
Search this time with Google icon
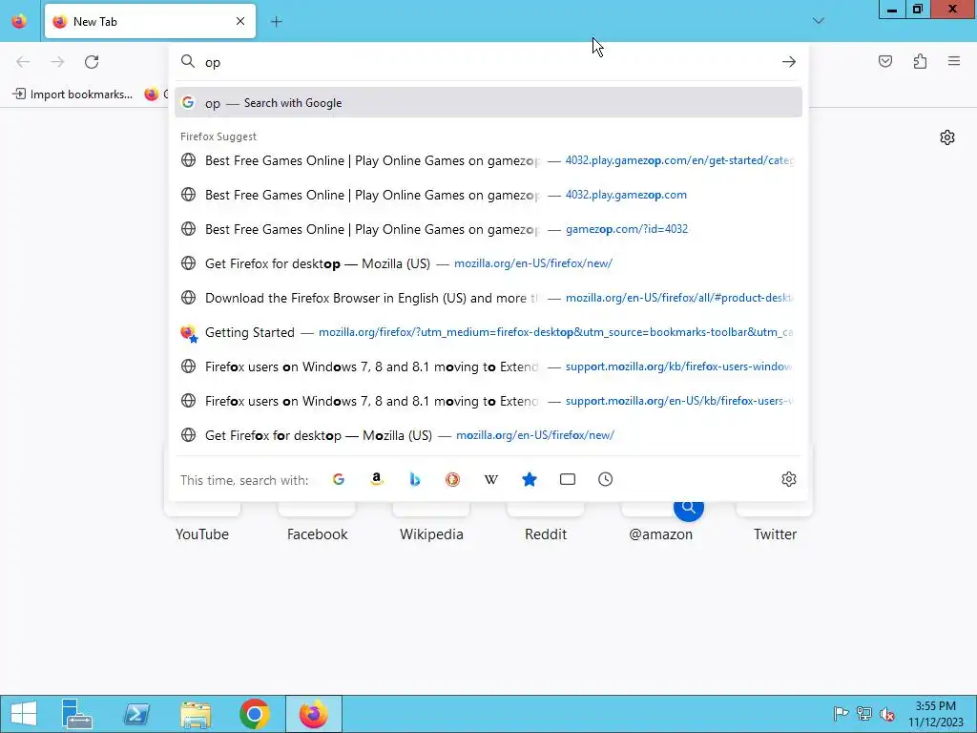(339, 479)
